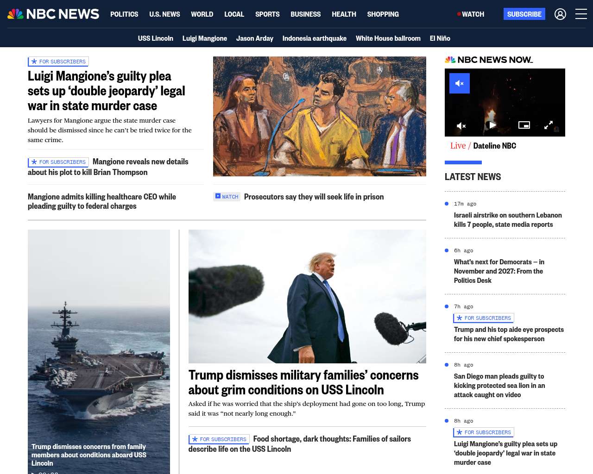
Task: Open the hamburger menu
Action: [x=581, y=14]
